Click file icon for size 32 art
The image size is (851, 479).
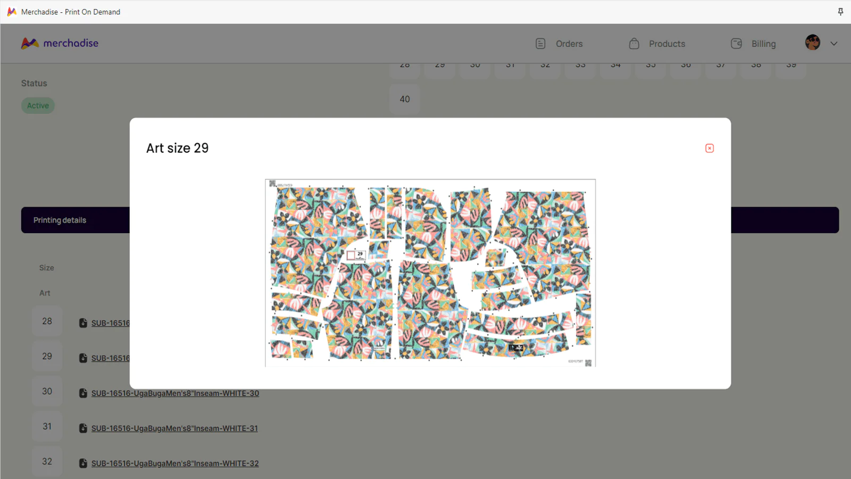click(83, 464)
